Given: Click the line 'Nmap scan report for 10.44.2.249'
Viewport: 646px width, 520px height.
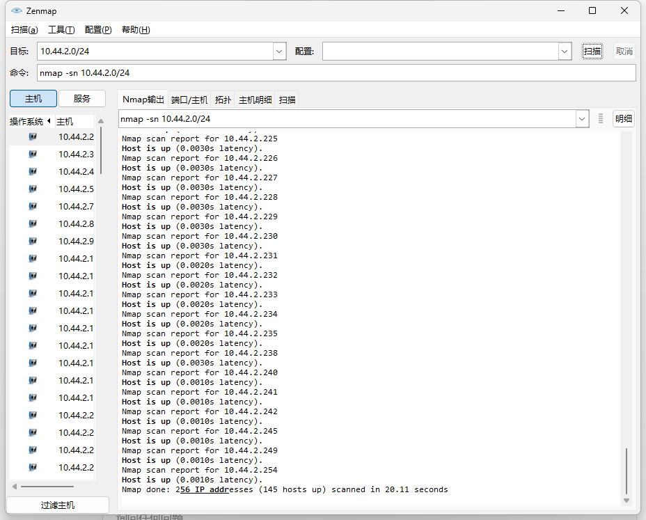Looking at the screenshot, I should pyautogui.click(x=200, y=450).
